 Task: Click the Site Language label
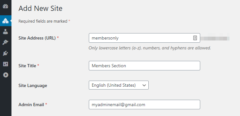click(33, 85)
